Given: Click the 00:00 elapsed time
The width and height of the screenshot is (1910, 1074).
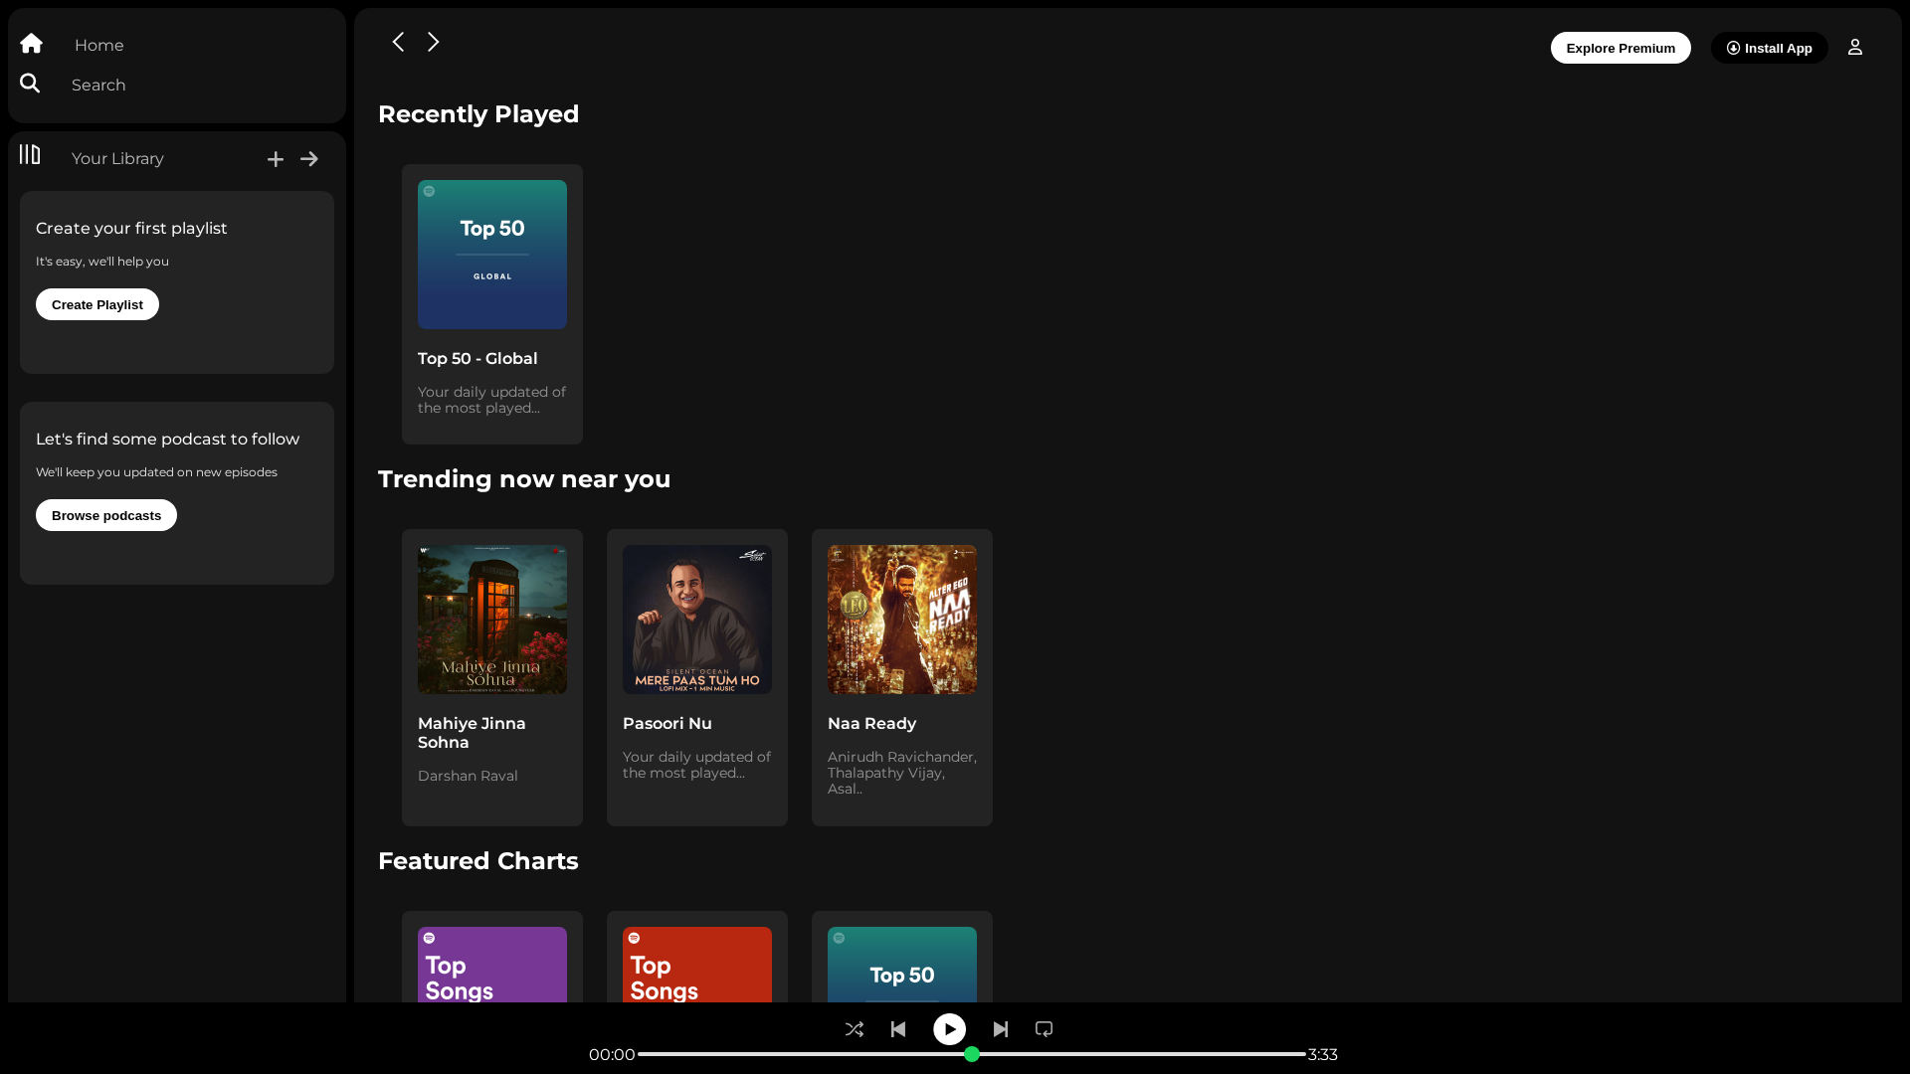Looking at the screenshot, I should coord(612,1054).
